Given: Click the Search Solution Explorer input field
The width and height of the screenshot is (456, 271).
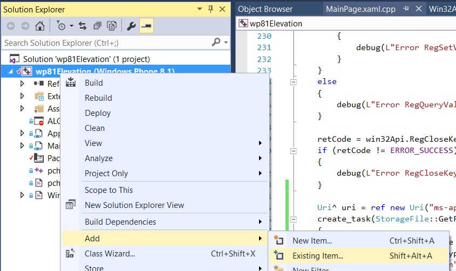Looking at the screenshot, I should tap(106, 43).
